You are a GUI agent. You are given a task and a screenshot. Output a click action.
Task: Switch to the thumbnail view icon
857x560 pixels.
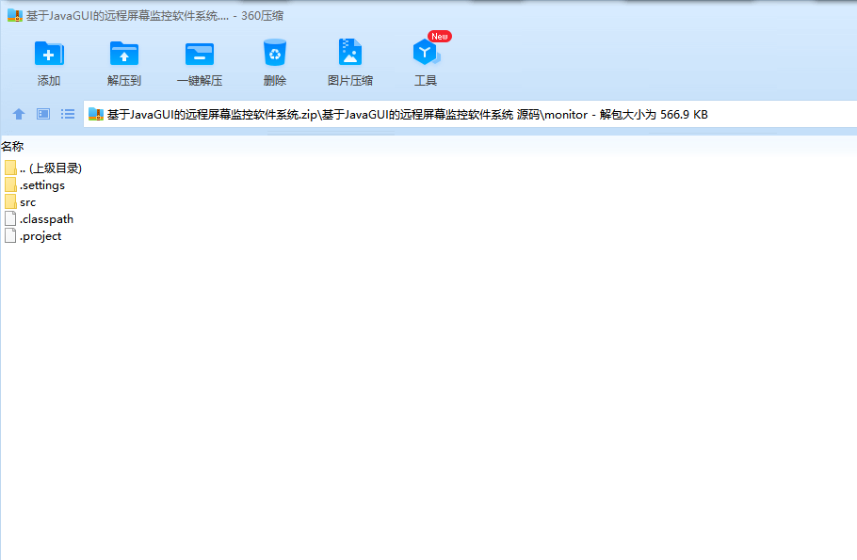[x=43, y=114]
